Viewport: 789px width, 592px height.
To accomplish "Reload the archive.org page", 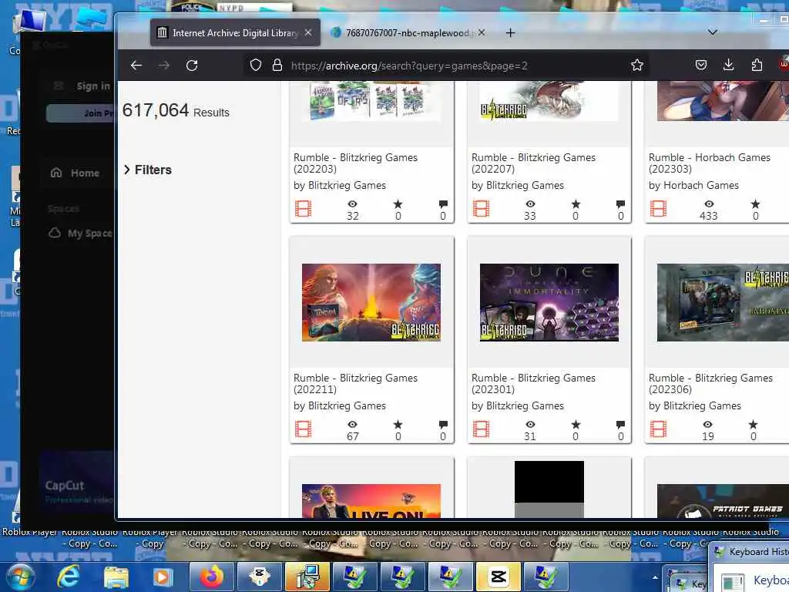I will click(192, 66).
